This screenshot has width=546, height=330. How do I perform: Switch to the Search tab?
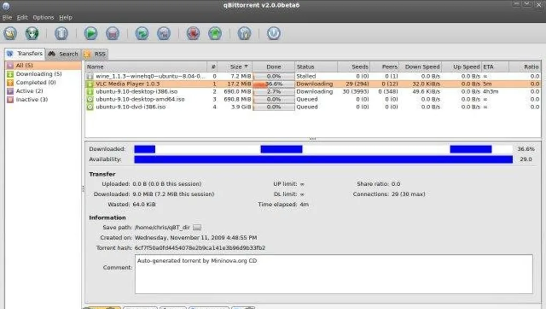tap(63, 54)
